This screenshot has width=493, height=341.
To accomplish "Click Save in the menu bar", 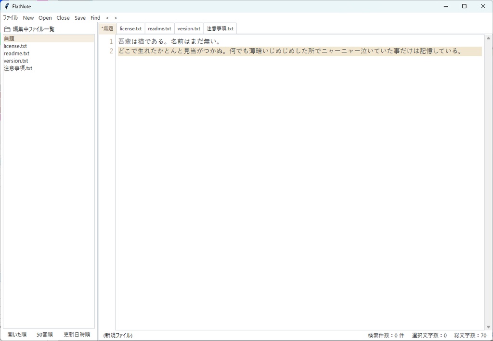I will 80,18.
